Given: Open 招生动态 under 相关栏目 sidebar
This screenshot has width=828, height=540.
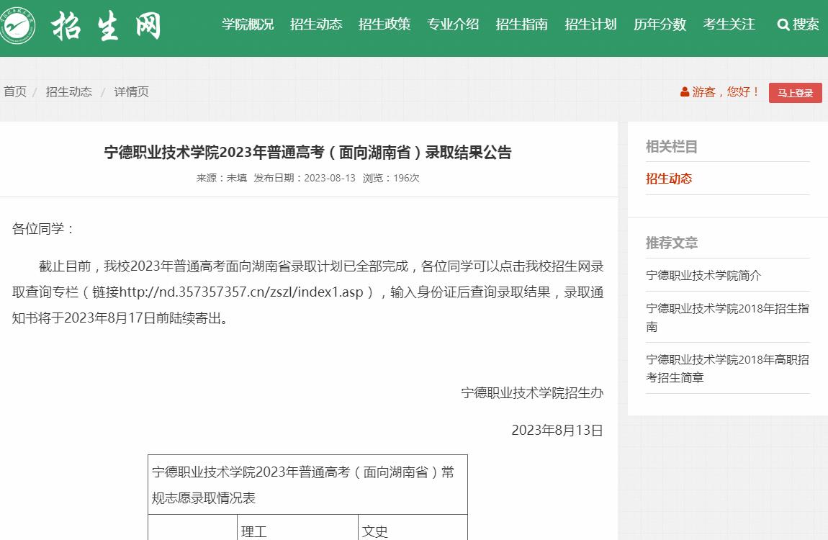Looking at the screenshot, I should (669, 179).
